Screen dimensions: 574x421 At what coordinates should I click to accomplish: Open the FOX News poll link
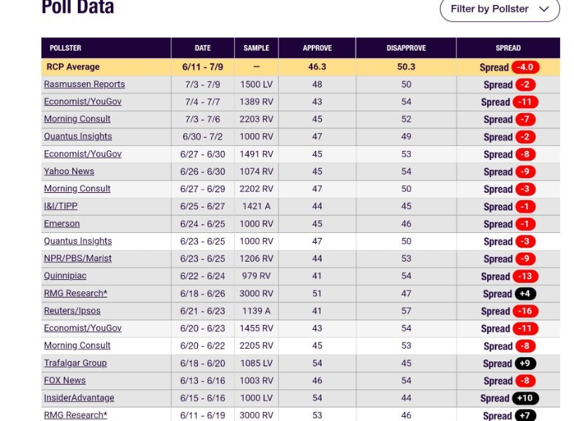65,380
